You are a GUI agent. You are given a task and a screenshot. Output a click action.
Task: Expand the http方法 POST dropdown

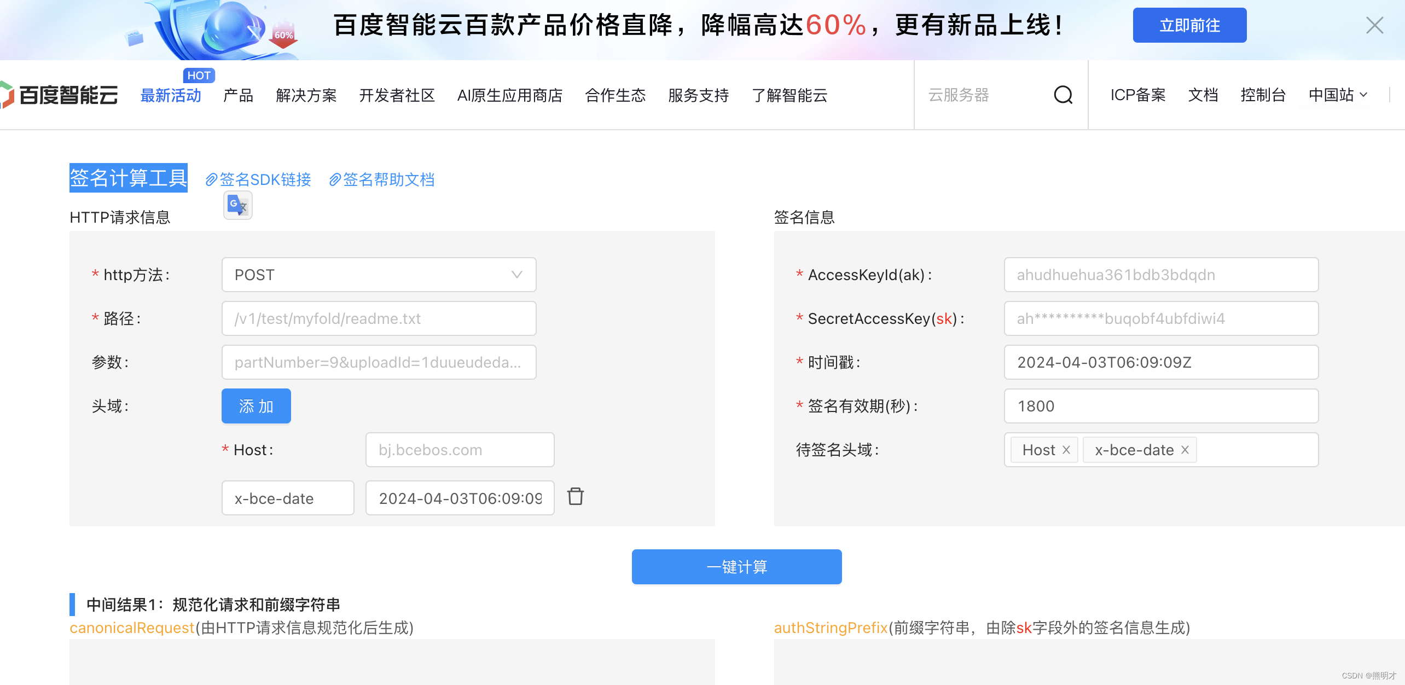[x=379, y=275]
